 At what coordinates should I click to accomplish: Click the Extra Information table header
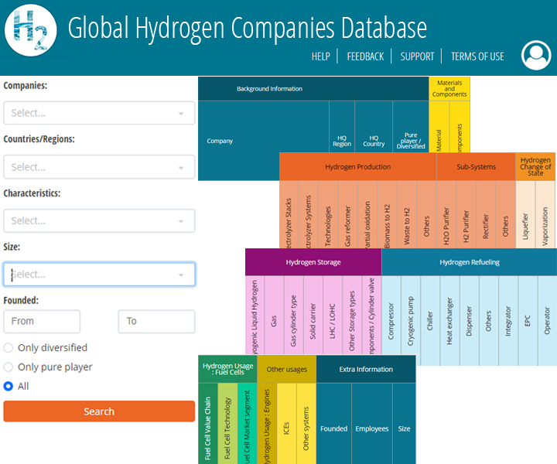click(366, 369)
